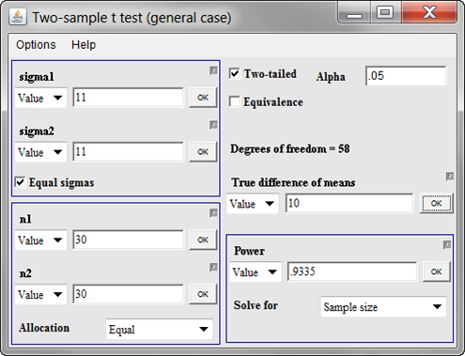Viewport: 465px width, 356px height.
Task: Uncheck the Equal sigmas checkbox
Action: point(20,182)
